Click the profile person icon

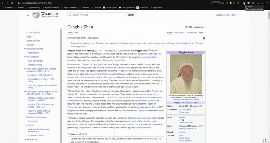(x=267, y=3)
